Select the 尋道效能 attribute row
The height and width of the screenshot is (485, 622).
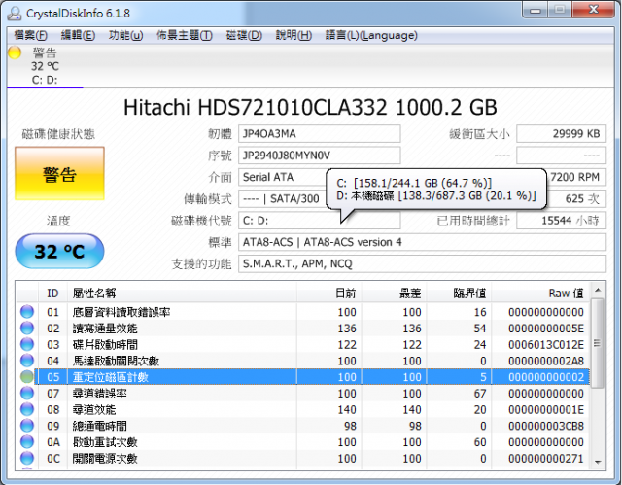pyautogui.click(x=303, y=409)
